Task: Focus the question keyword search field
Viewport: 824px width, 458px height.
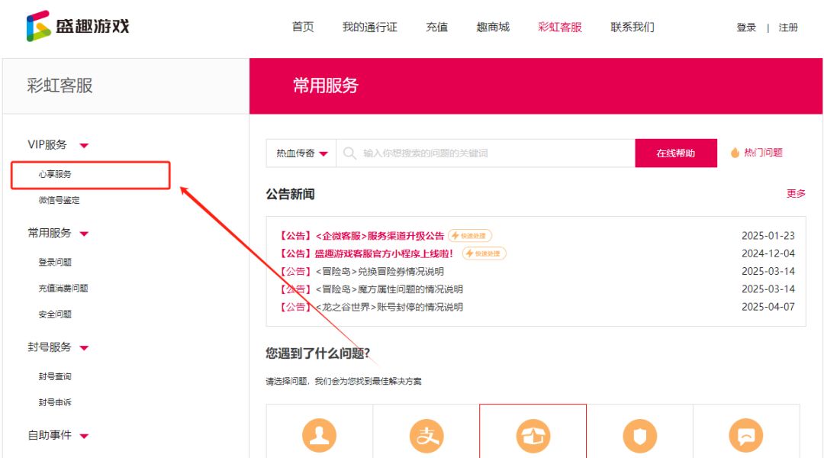Action: coord(485,153)
